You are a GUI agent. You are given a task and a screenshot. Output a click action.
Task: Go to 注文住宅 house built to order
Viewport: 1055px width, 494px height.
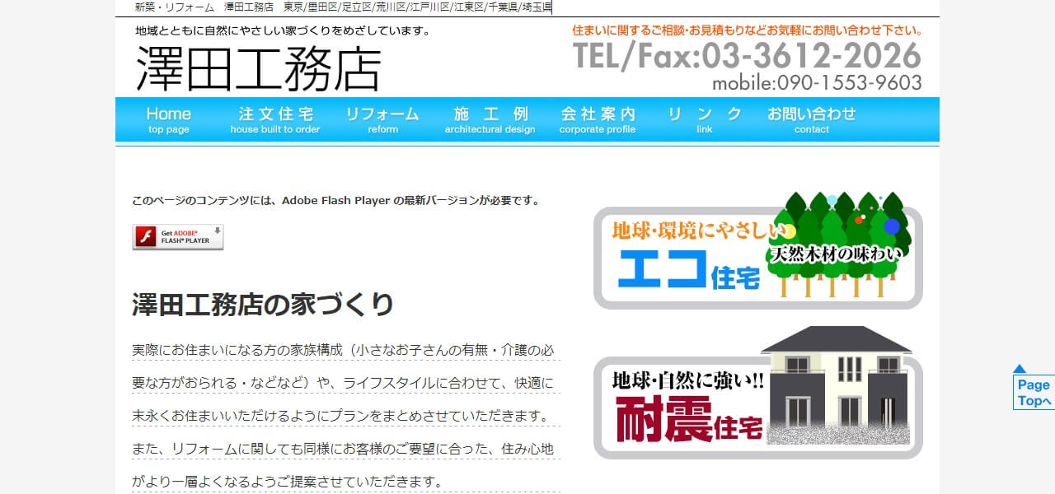point(275,120)
